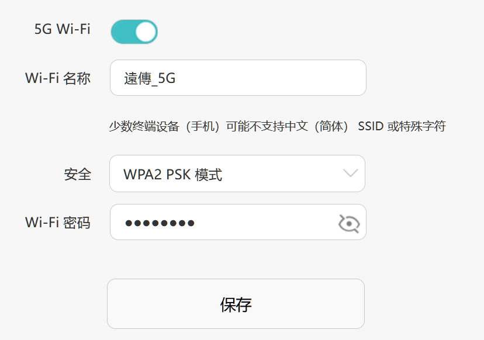484x340 pixels.
Task: Click the 安全 security label
Action: click(77, 174)
